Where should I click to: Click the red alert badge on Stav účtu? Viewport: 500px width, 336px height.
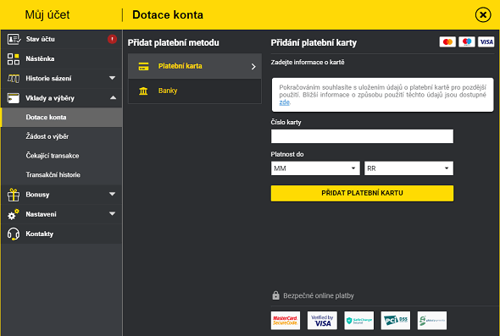[x=112, y=39]
